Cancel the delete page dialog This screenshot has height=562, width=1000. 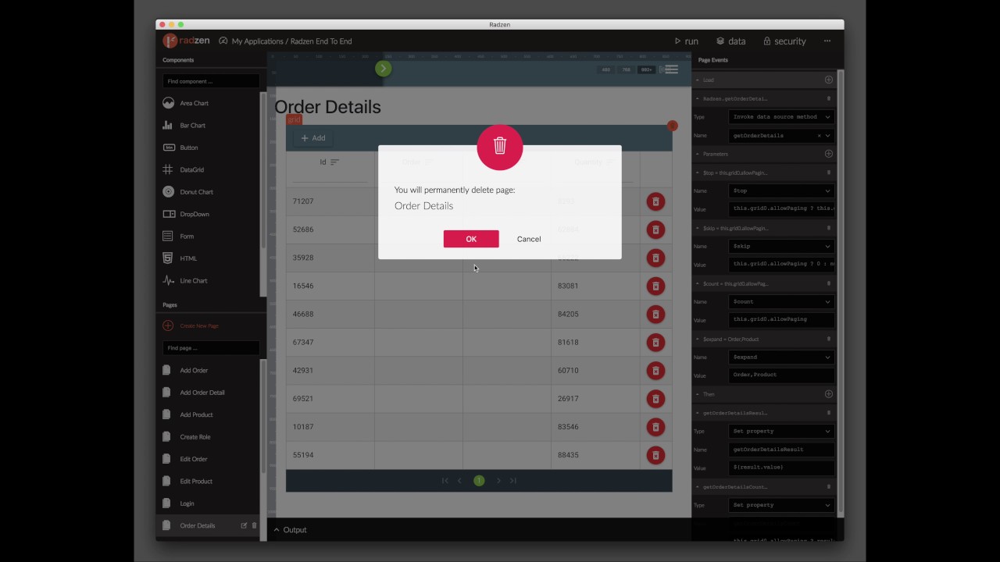pyautogui.click(x=529, y=239)
